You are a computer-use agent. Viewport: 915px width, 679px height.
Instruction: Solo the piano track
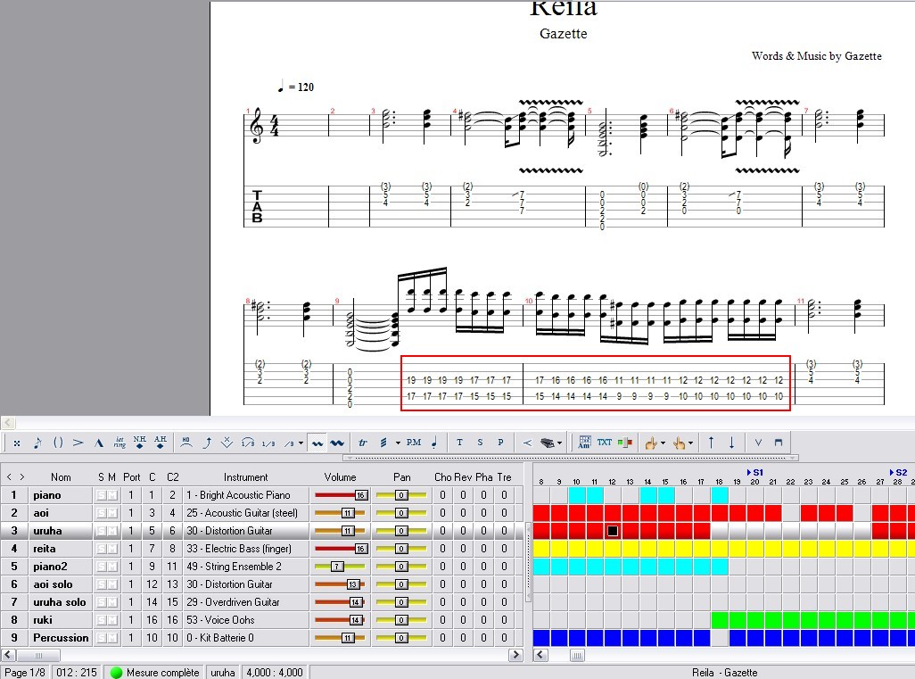[102, 495]
